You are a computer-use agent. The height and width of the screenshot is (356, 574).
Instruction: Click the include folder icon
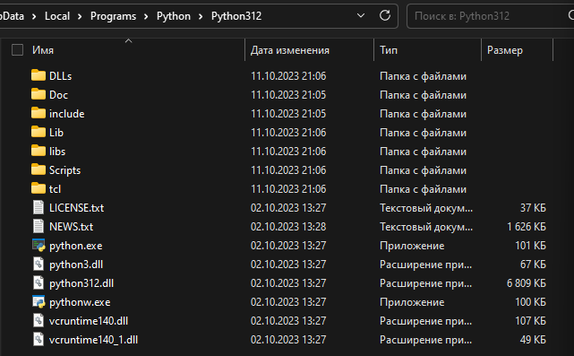click(x=39, y=113)
